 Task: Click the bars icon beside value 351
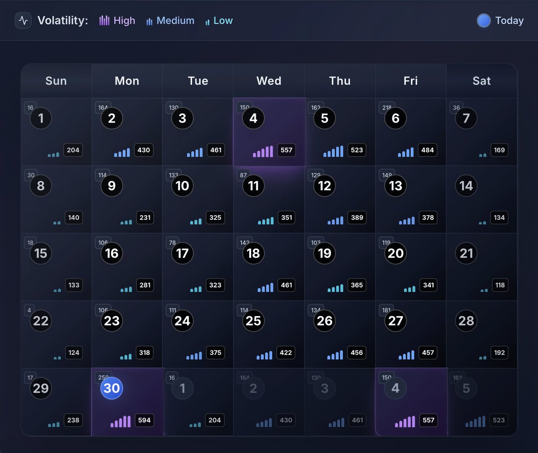[x=265, y=221]
